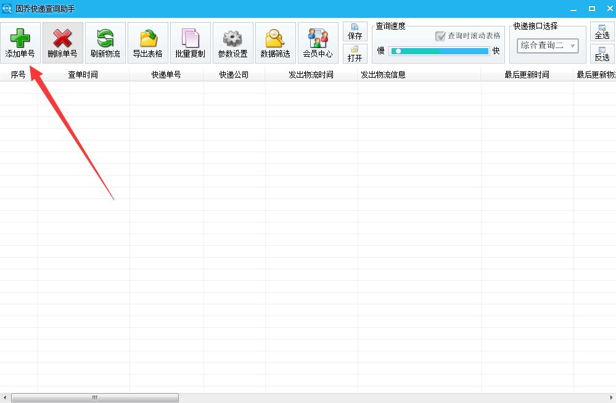Click the 快递单号 column header

[x=166, y=74]
